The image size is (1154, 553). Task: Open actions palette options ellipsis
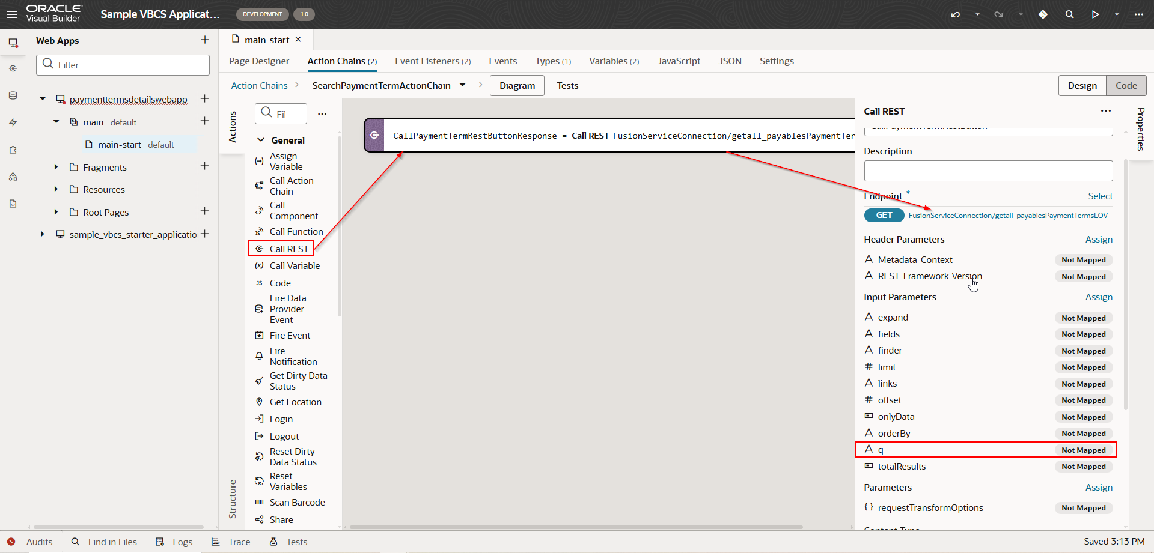[322, 114]
